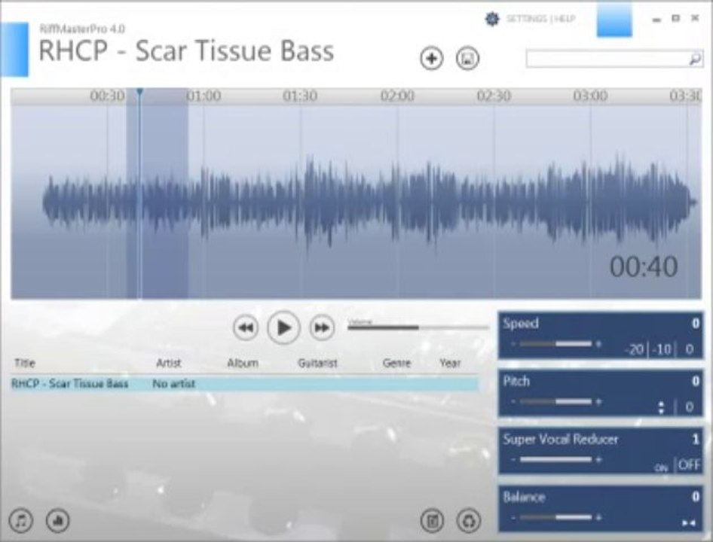Set speed preset to -20
This screenshot has width=713, height=542.
click(x=635, y=349)
